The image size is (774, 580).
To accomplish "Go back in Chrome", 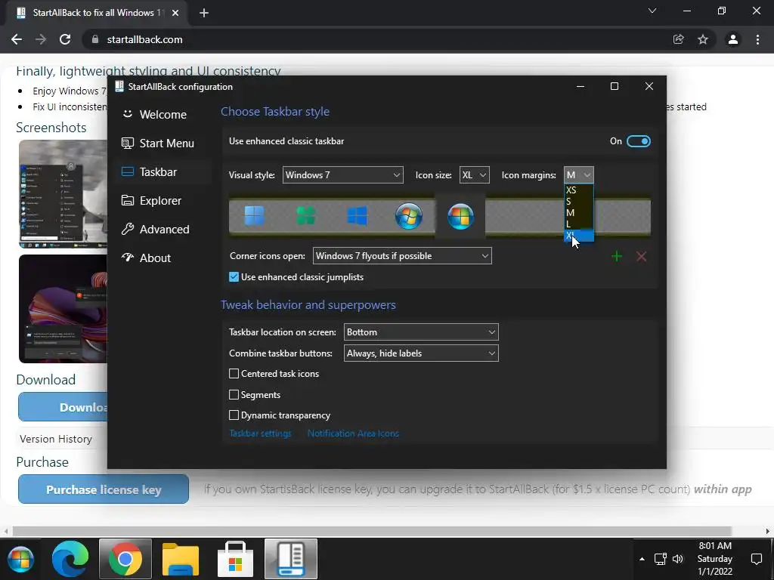I will point(17,39).
